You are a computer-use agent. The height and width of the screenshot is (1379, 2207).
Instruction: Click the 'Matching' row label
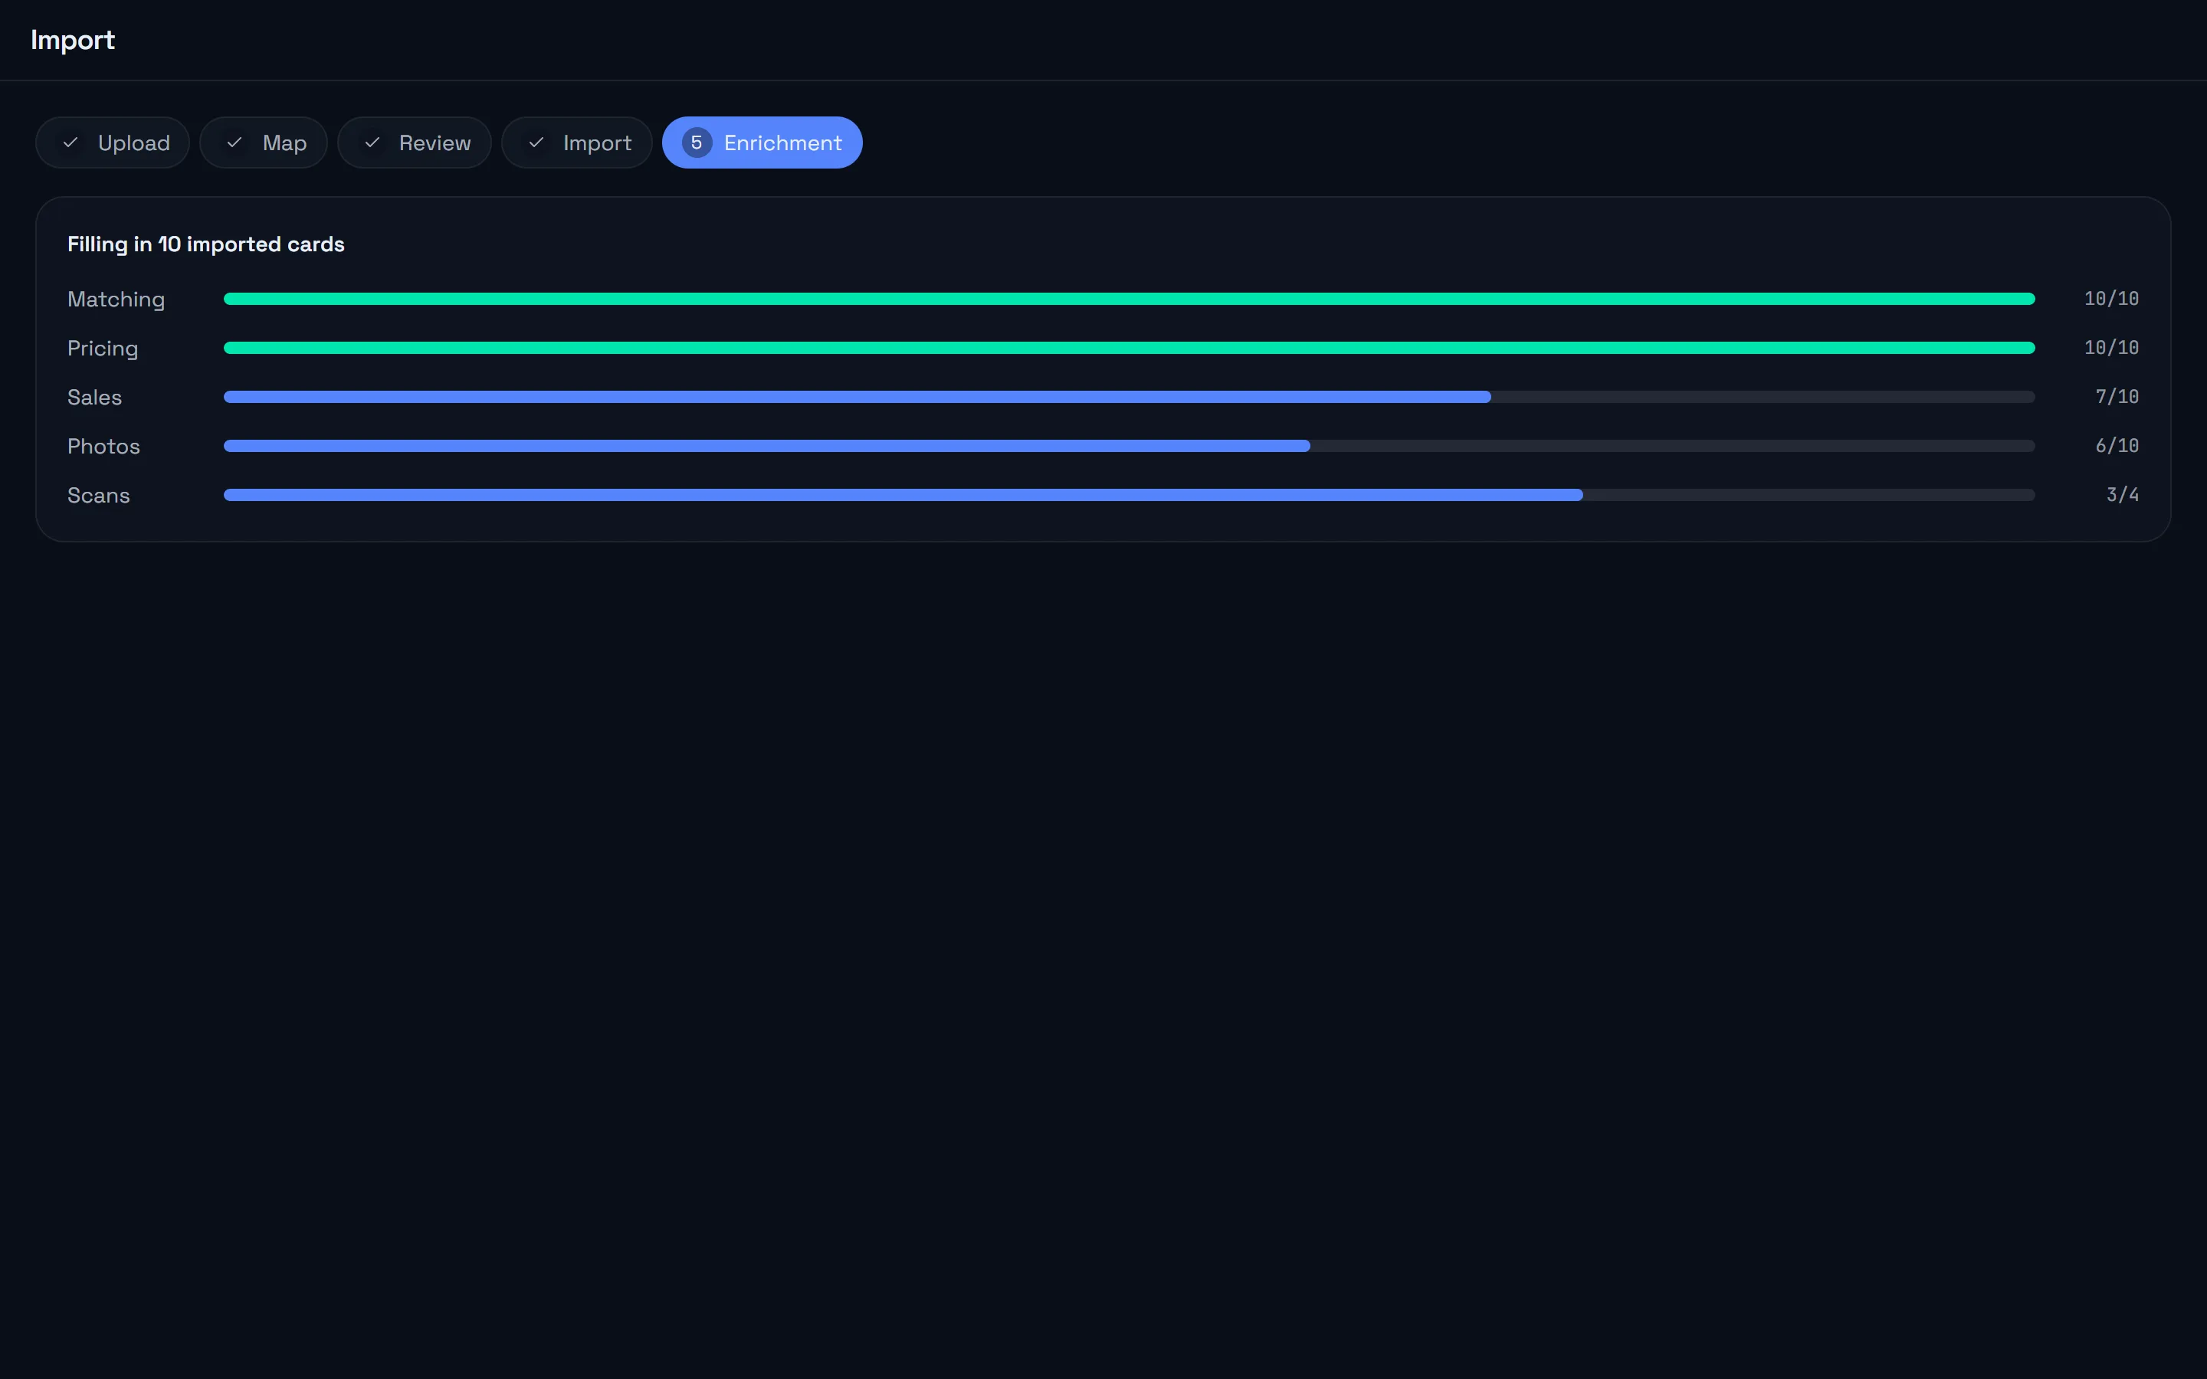116,299
